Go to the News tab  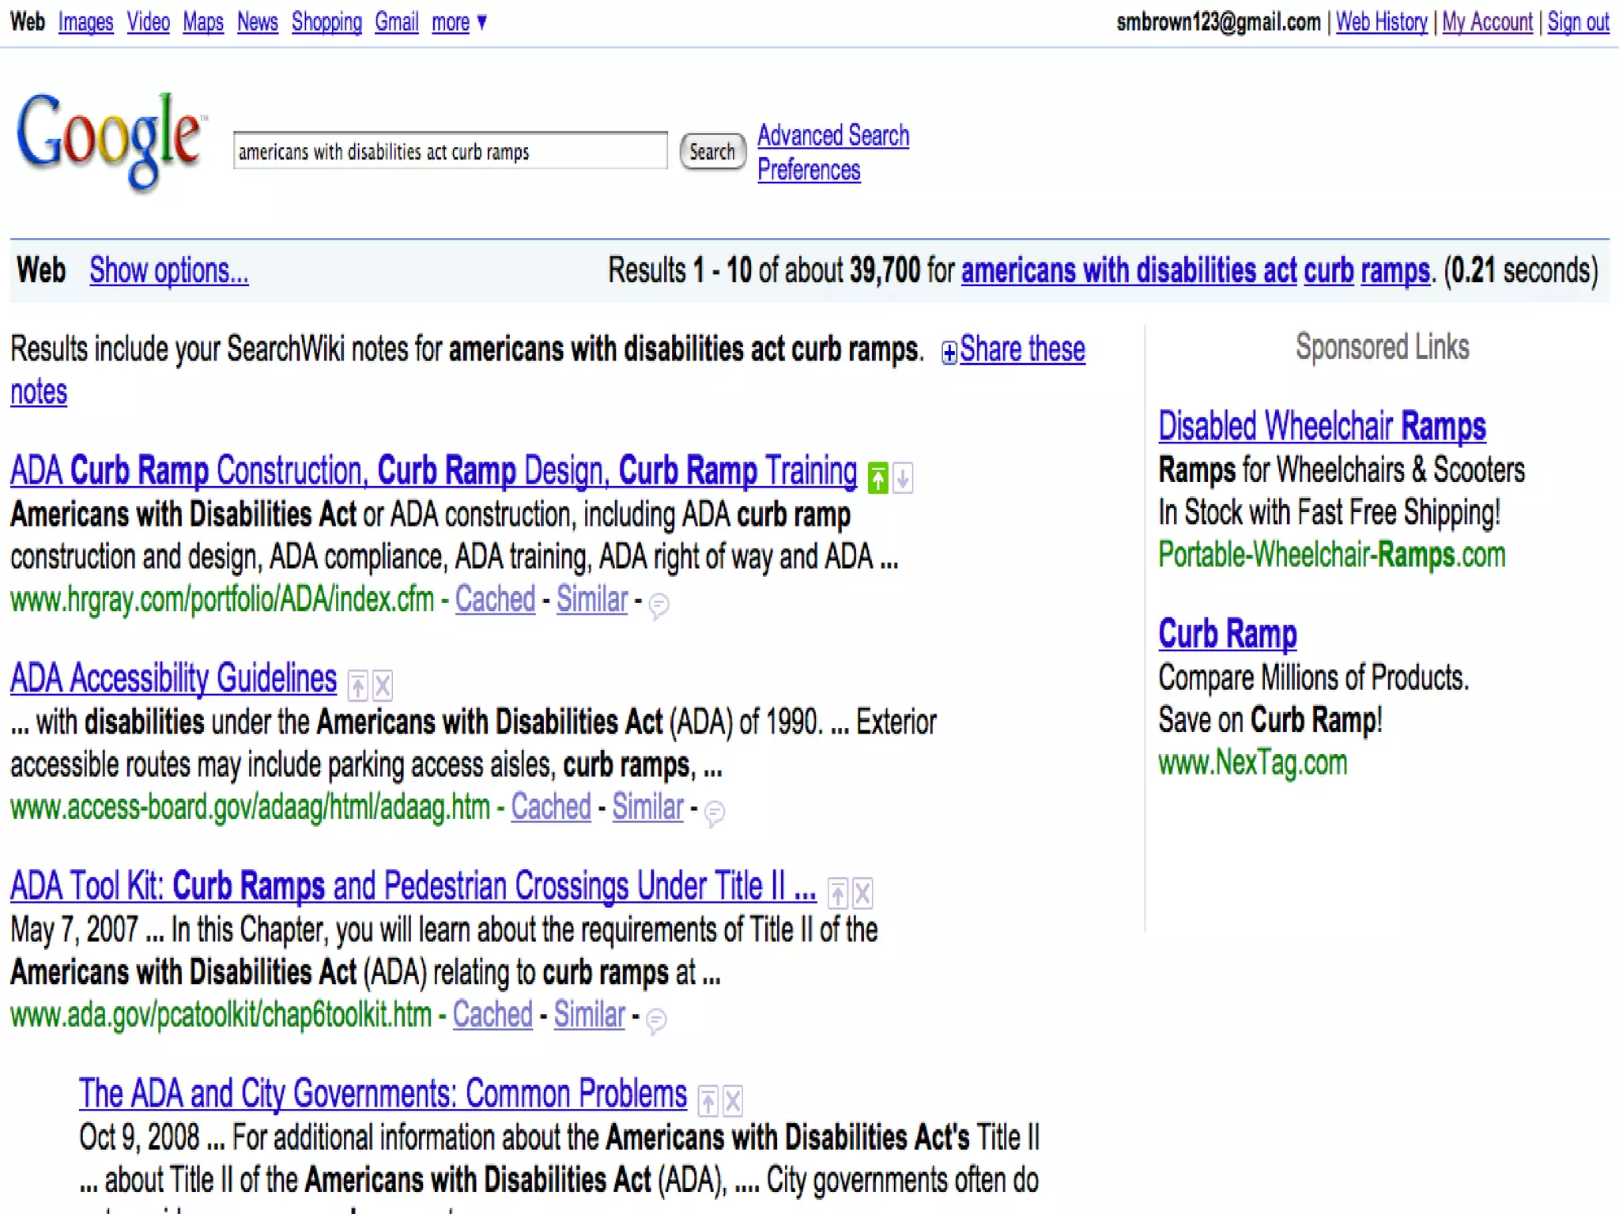click(x=257, y=22)
